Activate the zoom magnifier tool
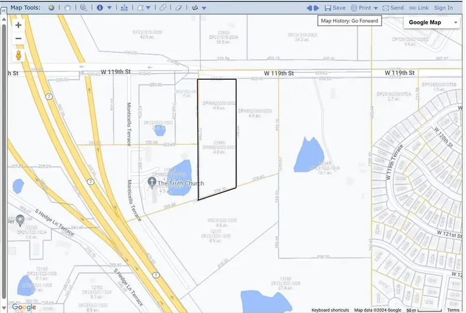The width and height of the screenshot is (466, 313). tap(83, 8)
